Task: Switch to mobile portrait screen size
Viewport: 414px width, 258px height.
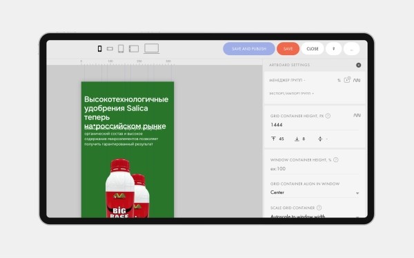Action: point(99,48)
